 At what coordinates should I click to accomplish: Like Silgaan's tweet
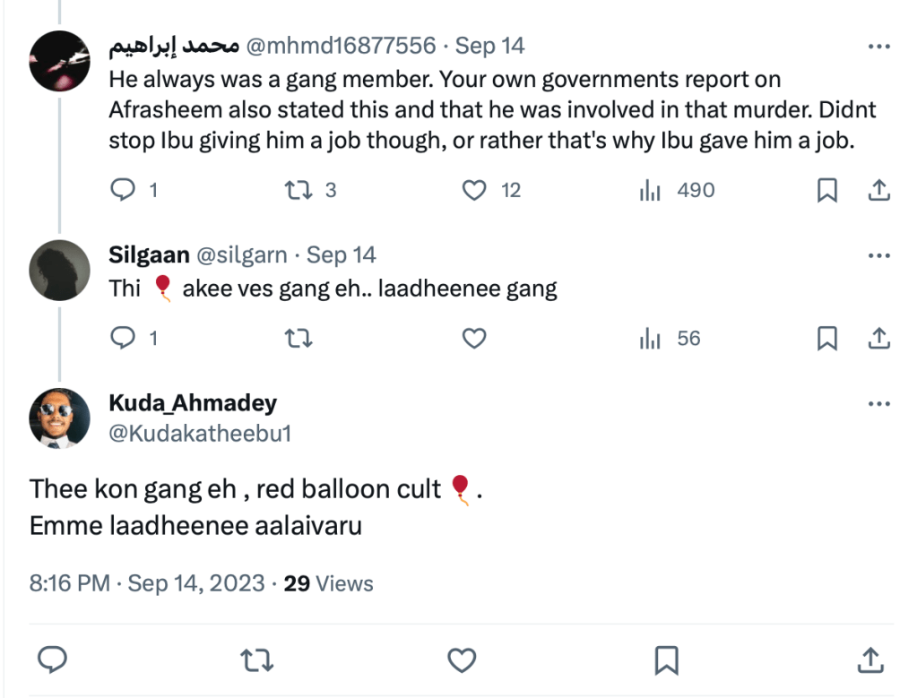tap(473, 339)
